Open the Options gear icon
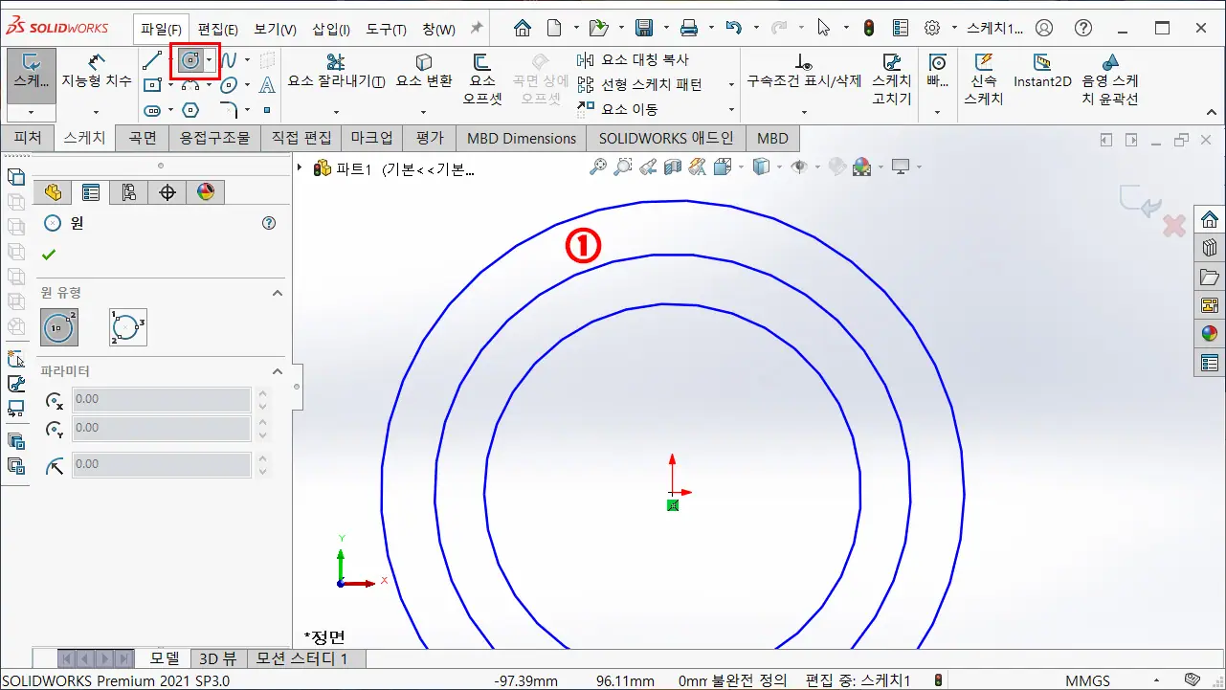 tap(932, 28)
